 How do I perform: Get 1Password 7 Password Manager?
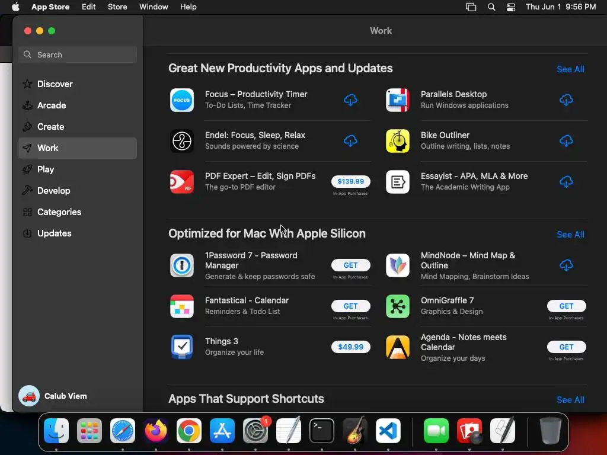(351, 265)
